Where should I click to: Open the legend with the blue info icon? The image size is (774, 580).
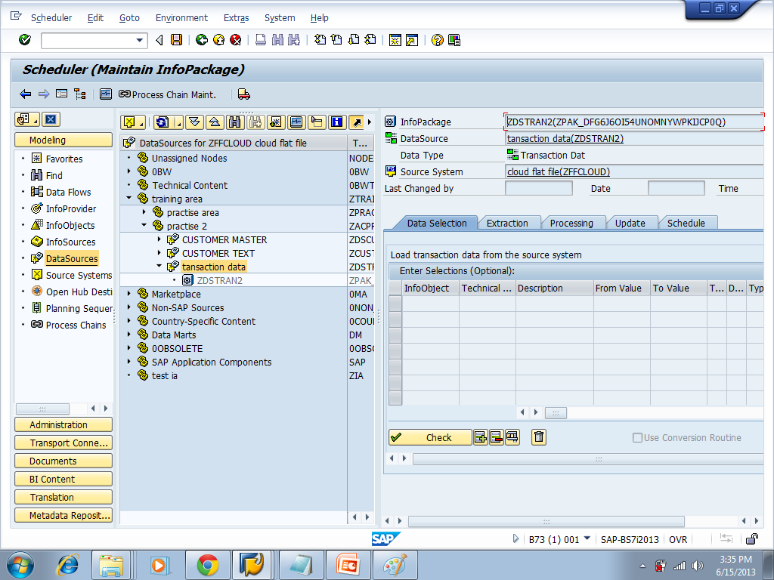(x=336, y=122)
